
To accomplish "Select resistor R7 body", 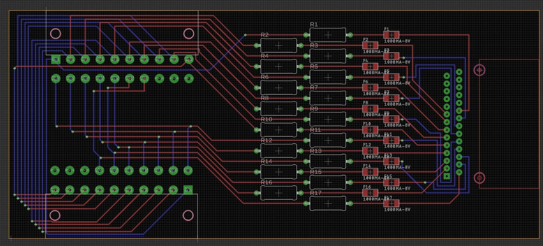I will pos(328,98).
